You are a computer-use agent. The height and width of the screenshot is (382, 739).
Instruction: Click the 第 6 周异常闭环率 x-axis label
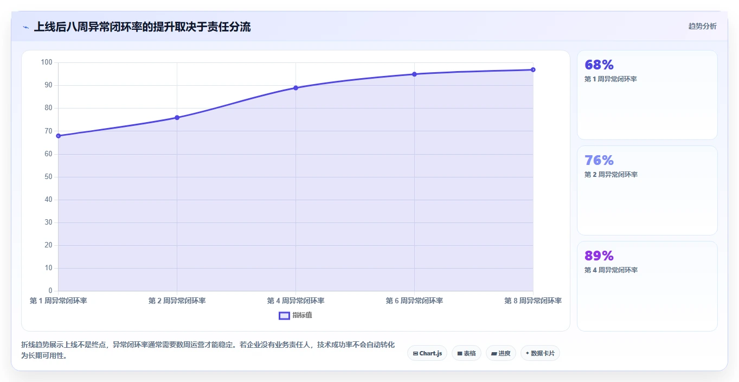pos(414,301)
